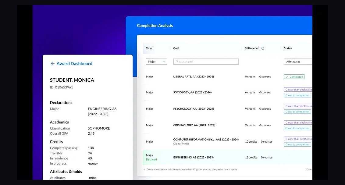Click the info icon next to Still needed
The image size is (345, 185).
(263, 48)
